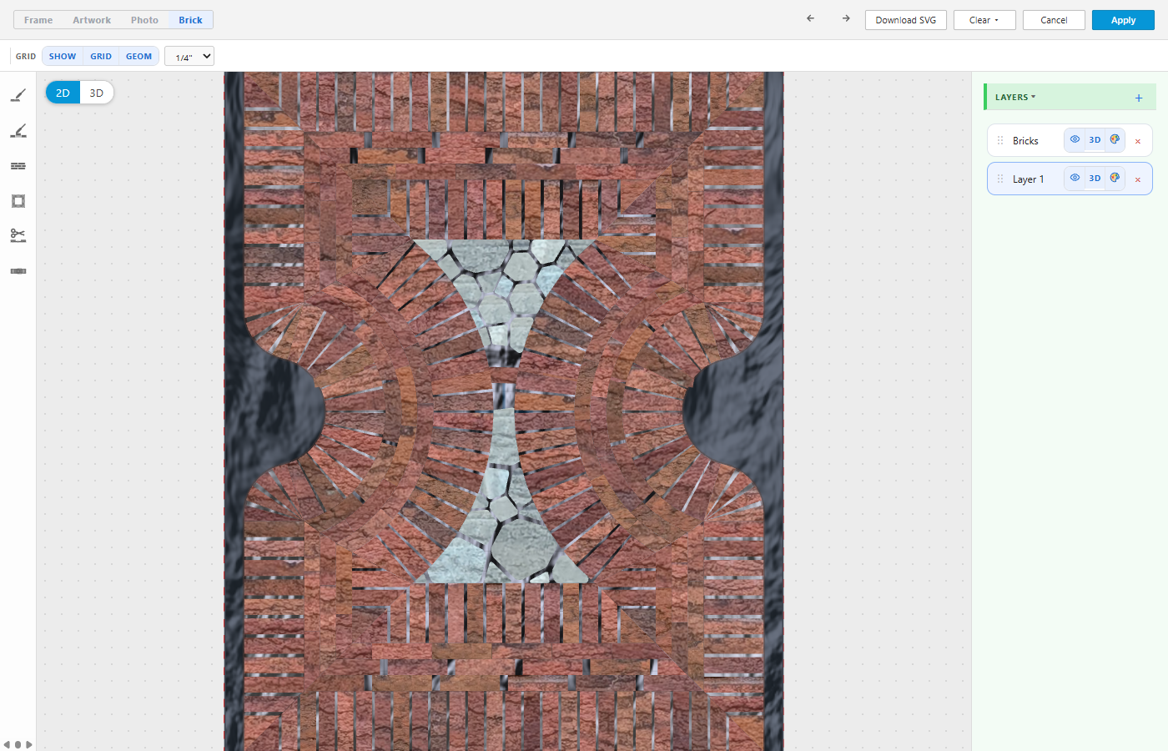The height and width of the screenshot is (751, 1168).
Task: Select the single brick strip tool
Action: (x=18, y=271)
